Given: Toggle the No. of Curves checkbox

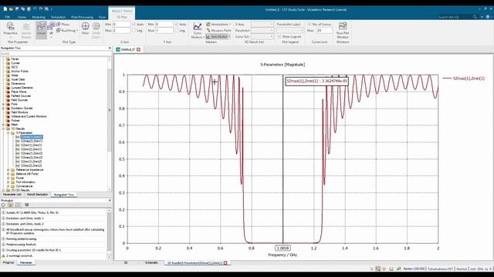Looking at the screenshot, I should click(x=310, y=24).
